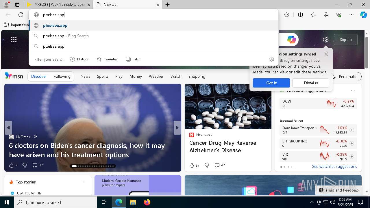Dislike the Alzheimer's Disease article
This screenshot has height=208, width=370.
207,165
